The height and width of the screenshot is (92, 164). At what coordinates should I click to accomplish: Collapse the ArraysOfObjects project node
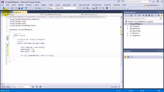126,24
